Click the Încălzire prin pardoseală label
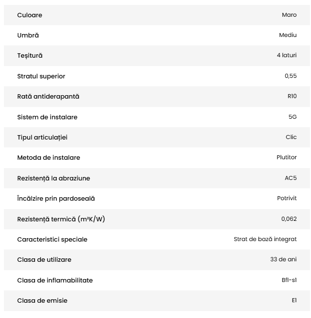This screenshot has height=318, width=311. (56, 199)
